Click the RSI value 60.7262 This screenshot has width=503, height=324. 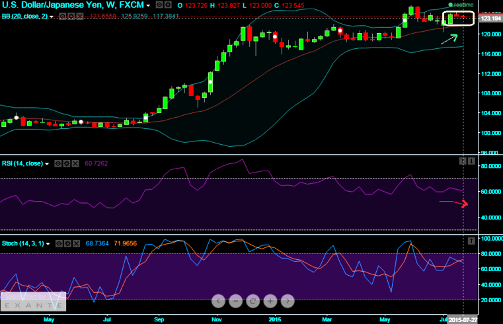(97, 163)
